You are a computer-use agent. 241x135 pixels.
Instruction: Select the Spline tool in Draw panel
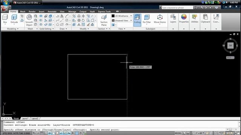click(x=58, y=20)
